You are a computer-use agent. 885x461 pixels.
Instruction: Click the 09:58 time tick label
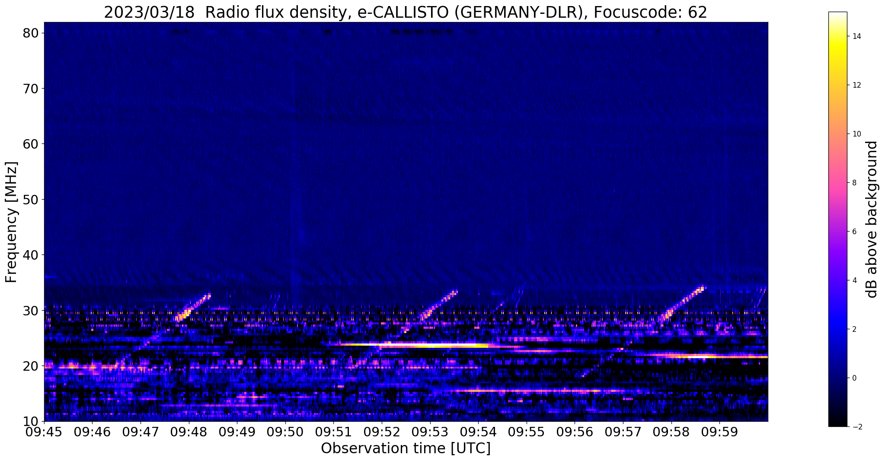(x=671, y=432)
